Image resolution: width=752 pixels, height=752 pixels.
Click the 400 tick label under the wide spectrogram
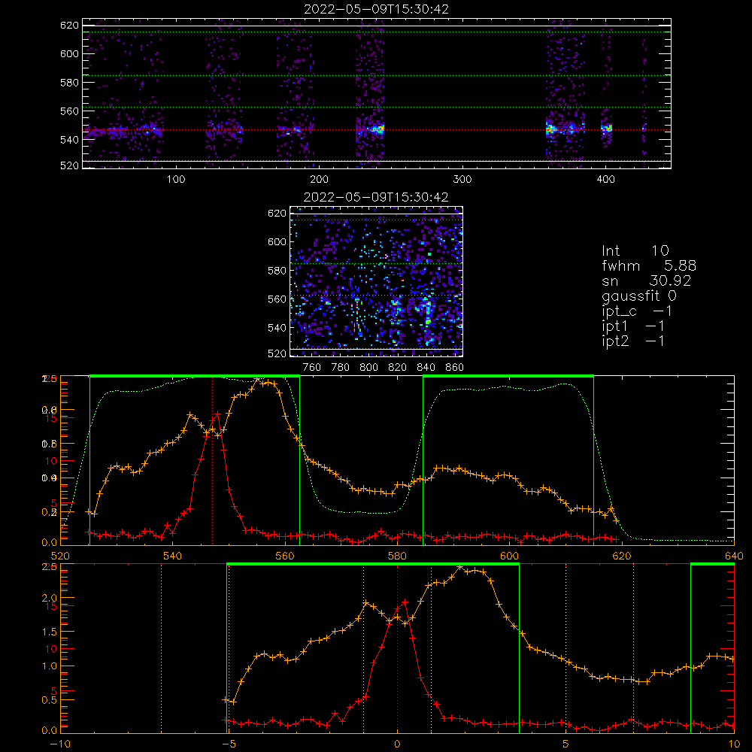[605, 180]
